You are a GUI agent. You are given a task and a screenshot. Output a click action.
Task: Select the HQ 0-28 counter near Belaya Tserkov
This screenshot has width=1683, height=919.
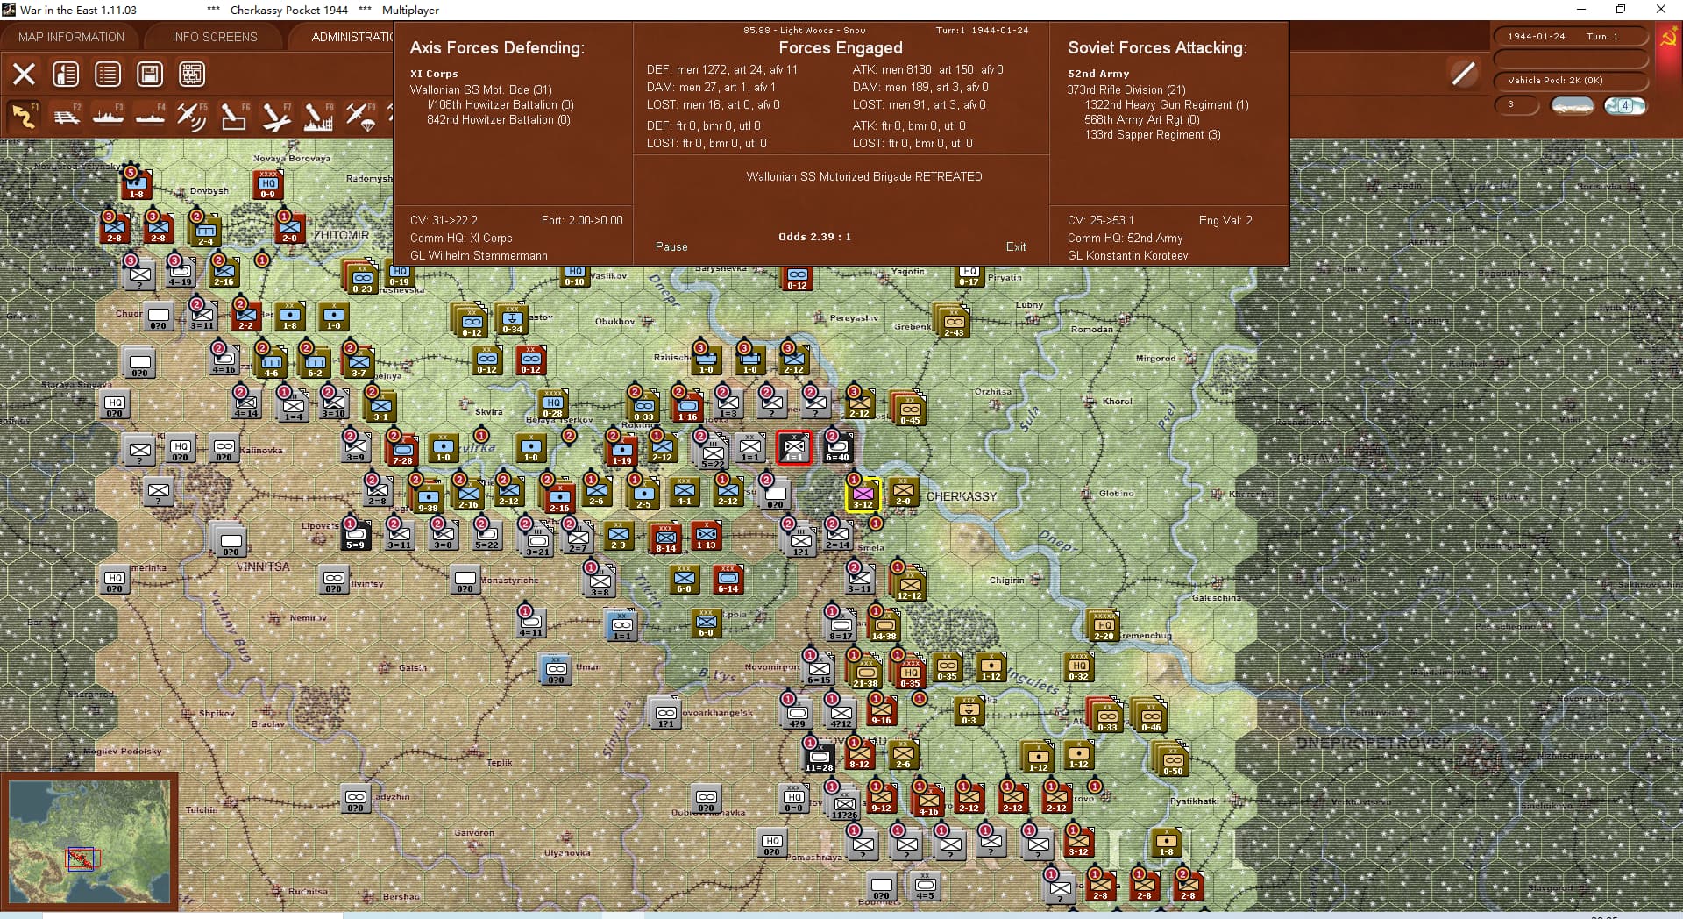pyautogui.click(x=552, y=402)
